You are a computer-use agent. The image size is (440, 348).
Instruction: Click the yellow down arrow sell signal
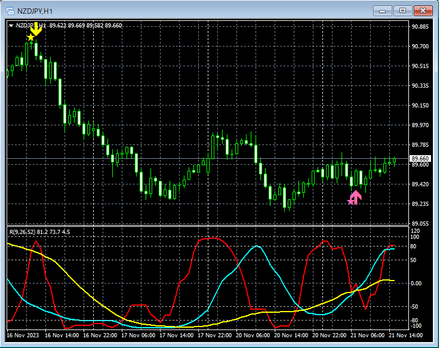click(36, 28)
